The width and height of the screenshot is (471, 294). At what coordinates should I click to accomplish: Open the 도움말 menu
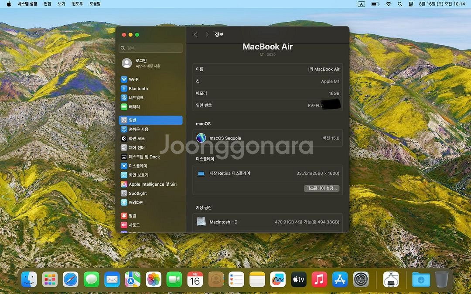pos(95,4)
